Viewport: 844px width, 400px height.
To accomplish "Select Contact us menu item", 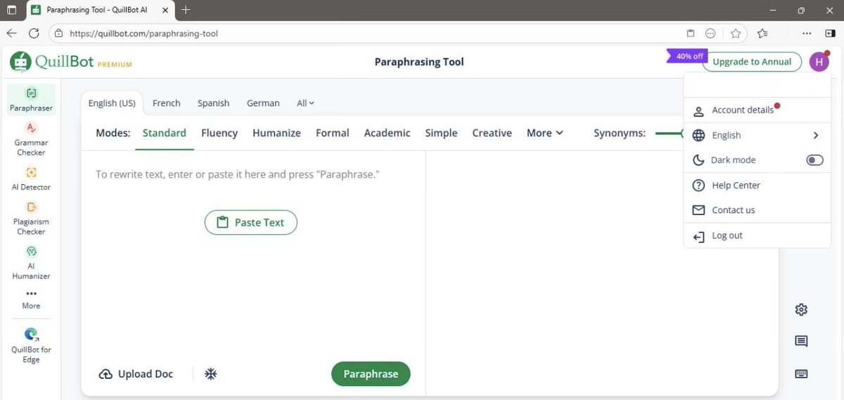I will pos(757,210).
